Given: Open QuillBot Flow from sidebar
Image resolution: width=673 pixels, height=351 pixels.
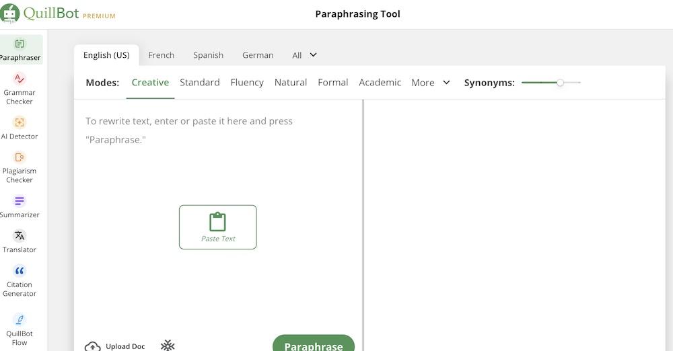Looking at the screenshot, I should point(20,329).
